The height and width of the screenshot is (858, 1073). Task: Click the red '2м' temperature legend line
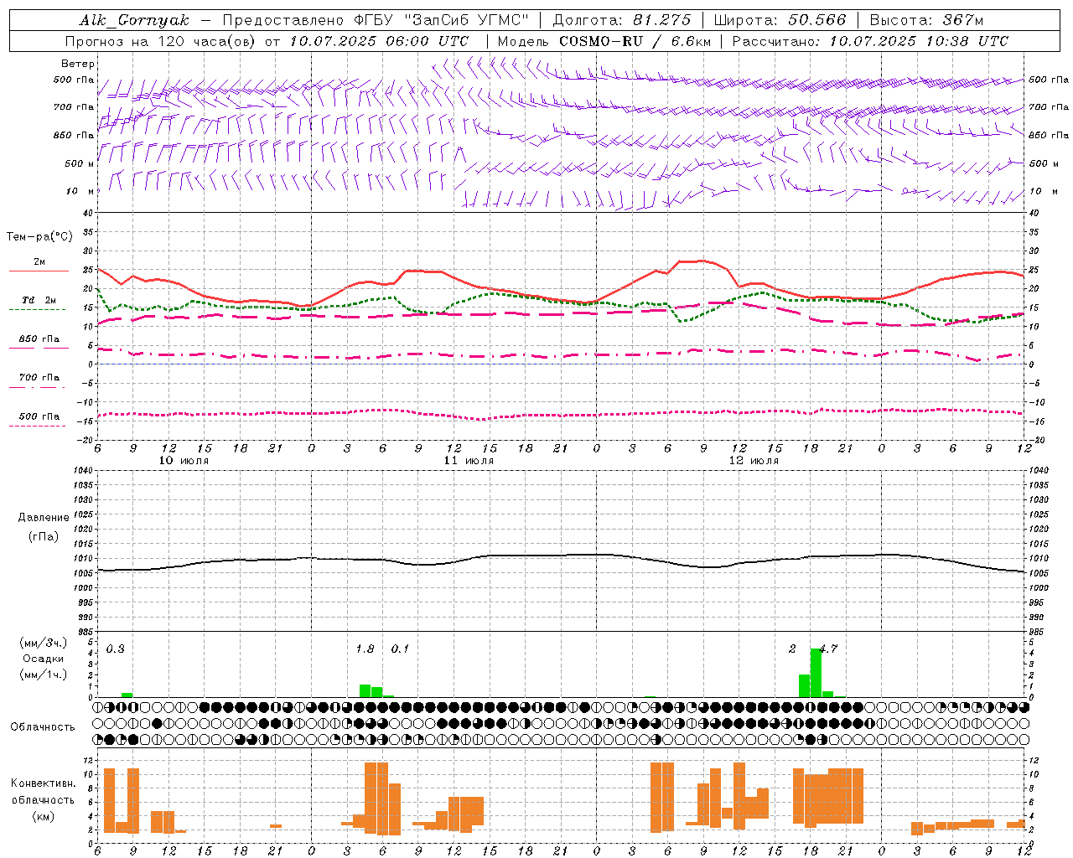tap(39, 271)
